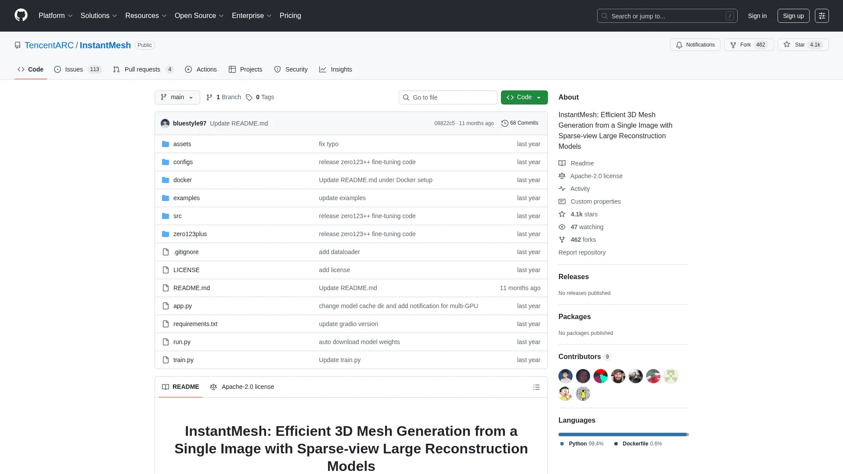Open the zero123plus folder
The image size is (843, 474).
[190, 234]
